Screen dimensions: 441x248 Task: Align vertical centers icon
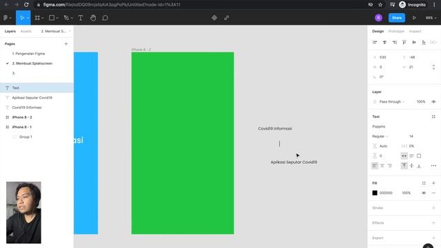tap(414, 42)
